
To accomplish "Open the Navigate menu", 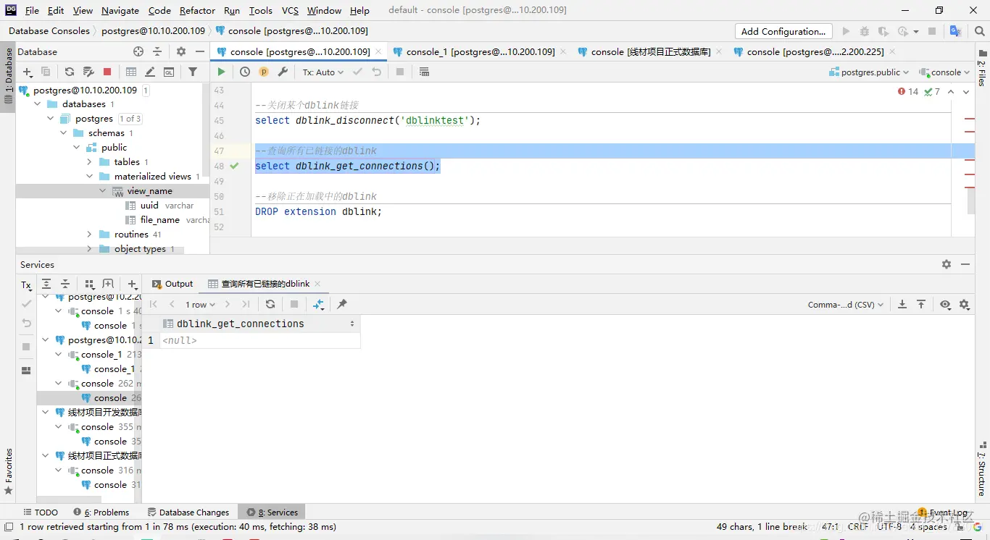I will tap(120, 10).
